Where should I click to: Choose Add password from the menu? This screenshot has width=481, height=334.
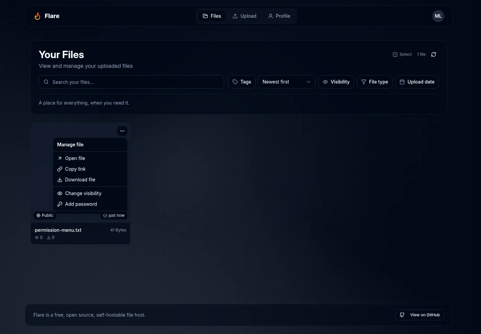(90, 204)
